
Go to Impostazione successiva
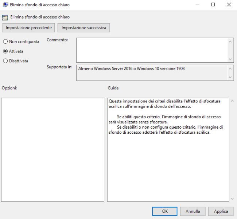pos(83,28)
